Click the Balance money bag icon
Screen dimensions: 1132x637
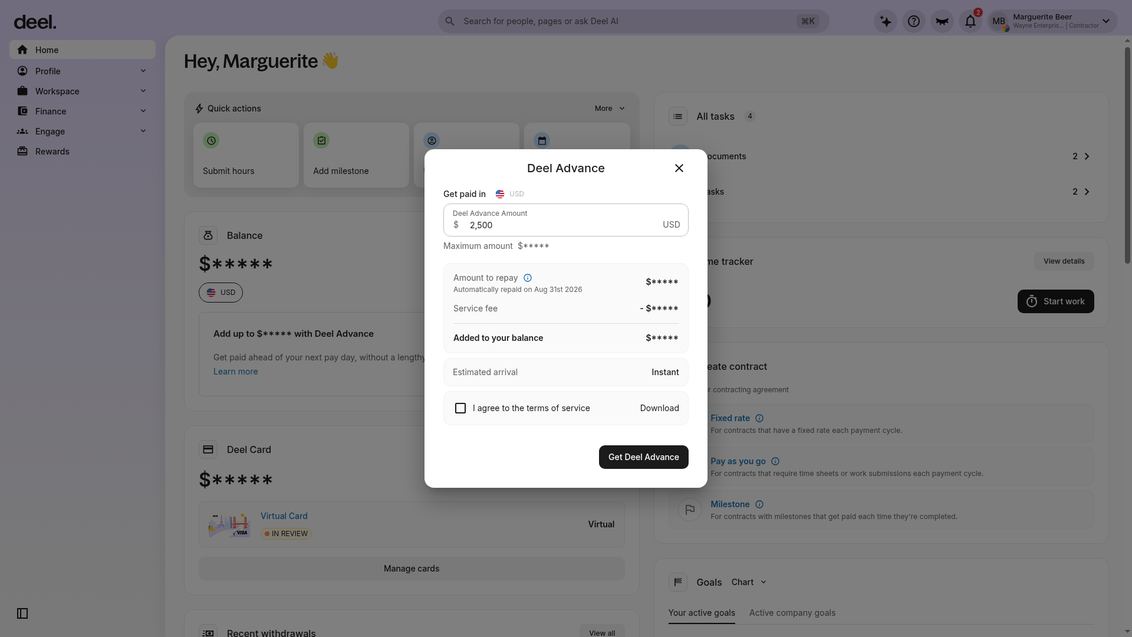click(208, 235)
